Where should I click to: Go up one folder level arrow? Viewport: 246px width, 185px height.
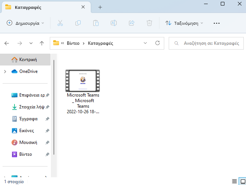point(42,43)
